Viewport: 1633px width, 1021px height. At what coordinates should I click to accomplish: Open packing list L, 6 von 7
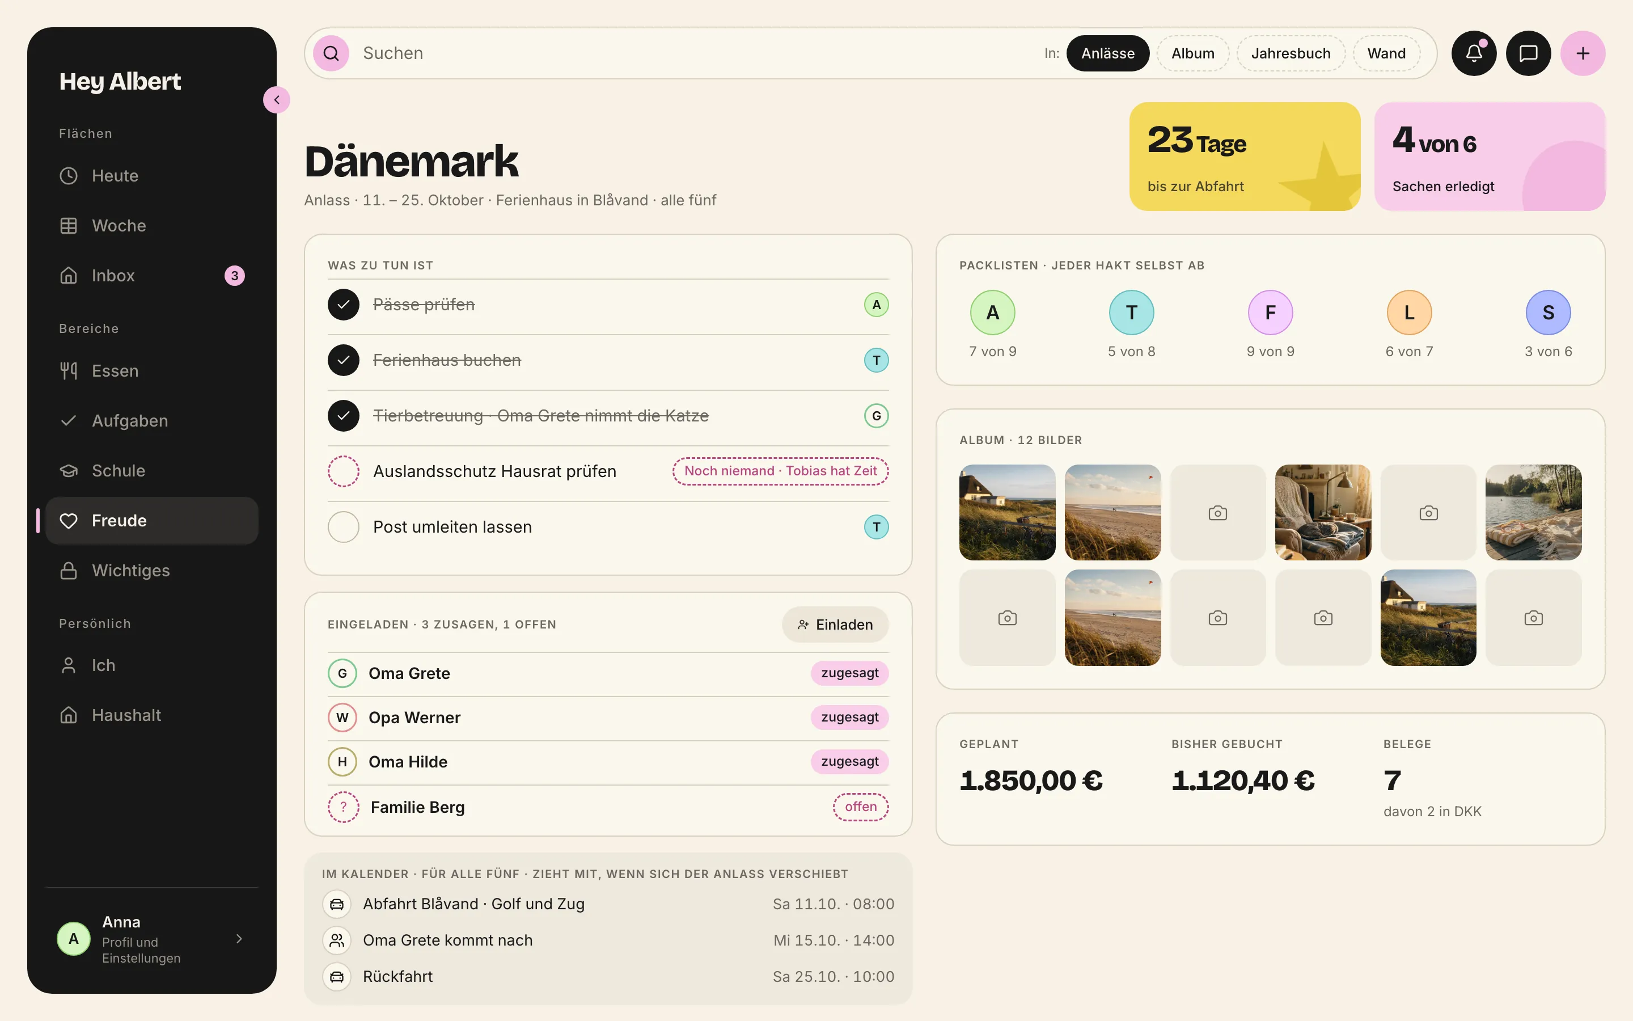[x=1409, y=325]
